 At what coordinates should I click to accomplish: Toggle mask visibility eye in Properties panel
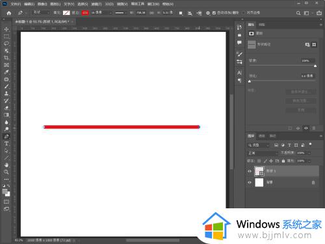[x=306, y=128]
